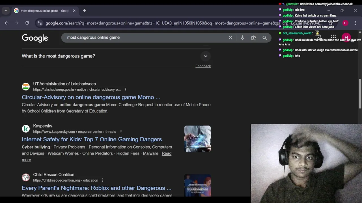Click the magnifying glass search button
The width and height of the screenshot is (362, 203).
[264, 37]
